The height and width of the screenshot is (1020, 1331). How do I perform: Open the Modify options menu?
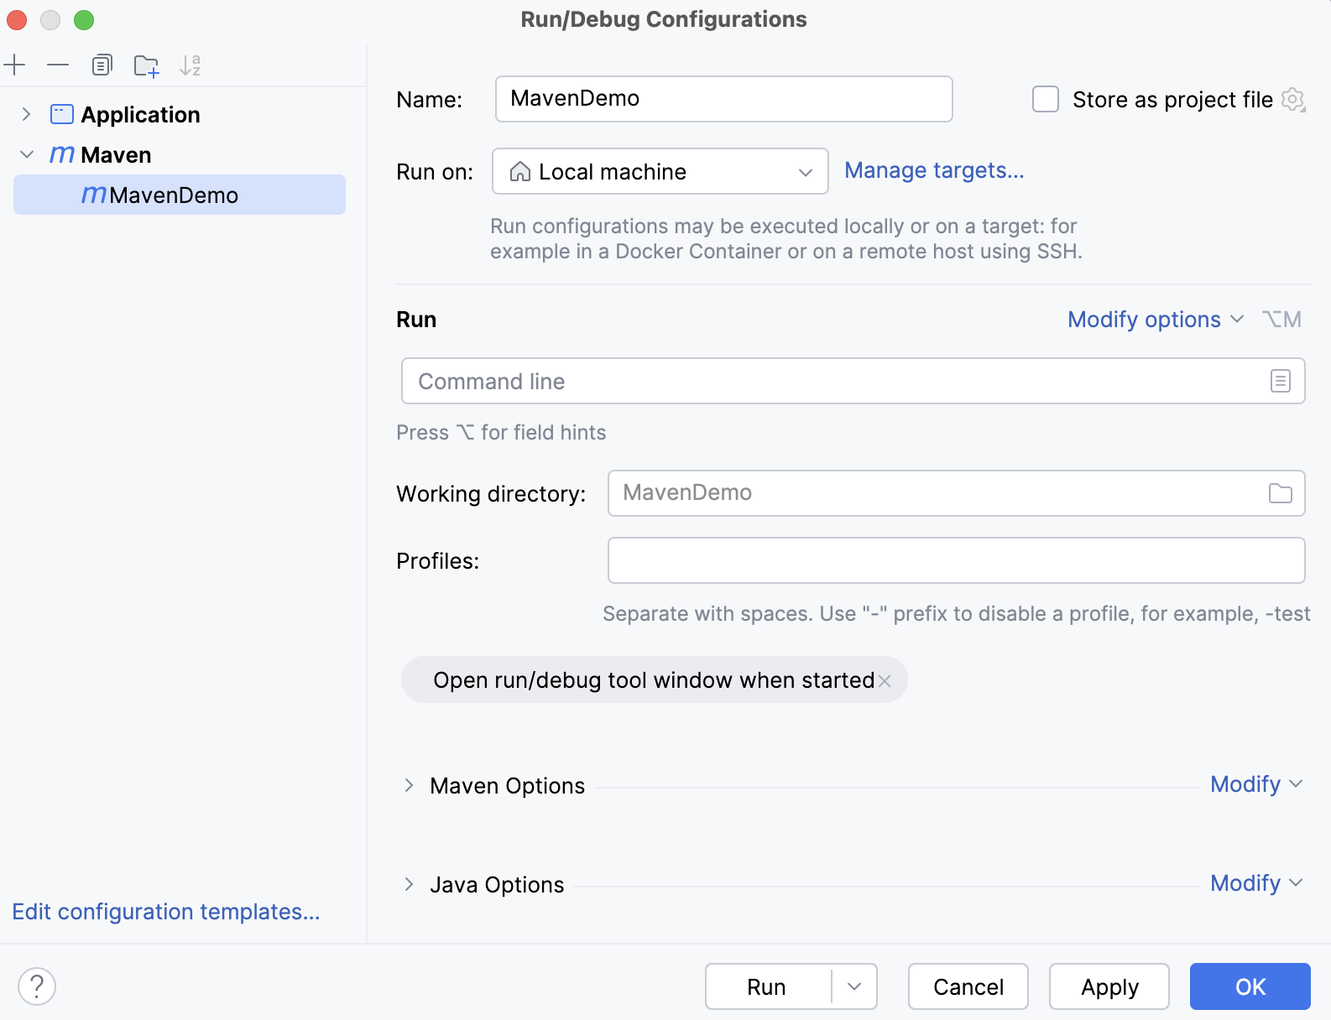point(1155,320)
